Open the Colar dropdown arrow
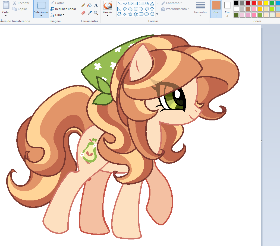 tap(6, 16)
